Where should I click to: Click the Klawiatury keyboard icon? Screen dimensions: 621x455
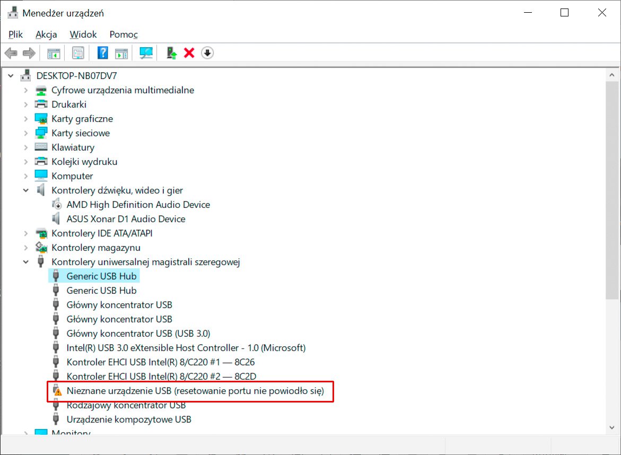[x=41, y=147]
